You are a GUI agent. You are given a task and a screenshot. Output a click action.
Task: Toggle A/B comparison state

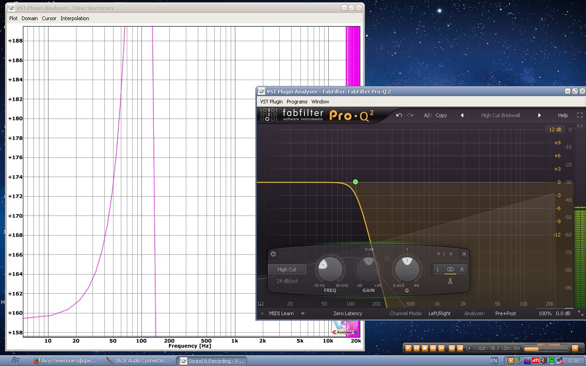pyautogui.click(x=428, y=115)
